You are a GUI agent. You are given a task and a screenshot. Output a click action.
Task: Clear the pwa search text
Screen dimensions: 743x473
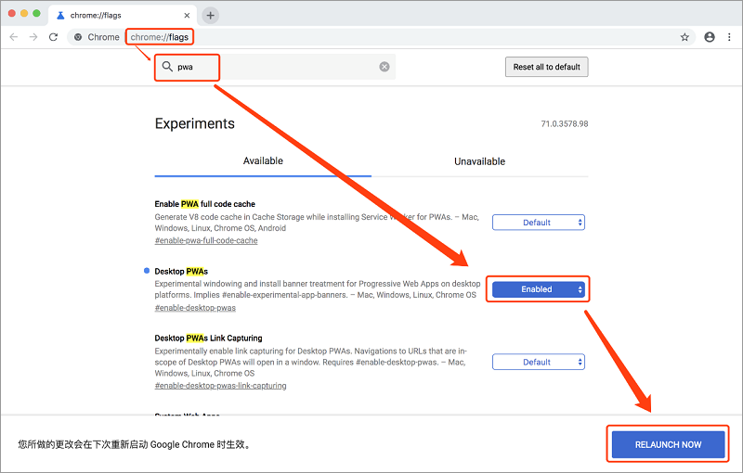[x=385, y=67]
